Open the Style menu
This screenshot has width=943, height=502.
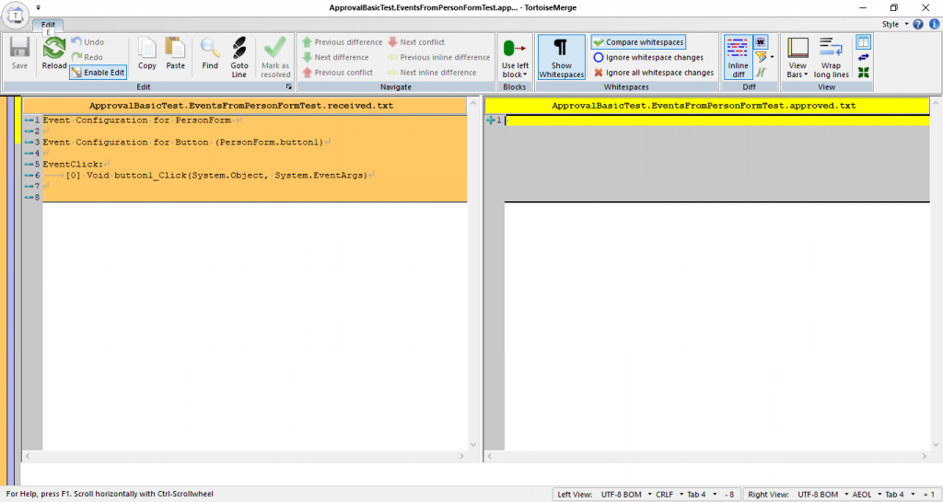coord(895,25)
